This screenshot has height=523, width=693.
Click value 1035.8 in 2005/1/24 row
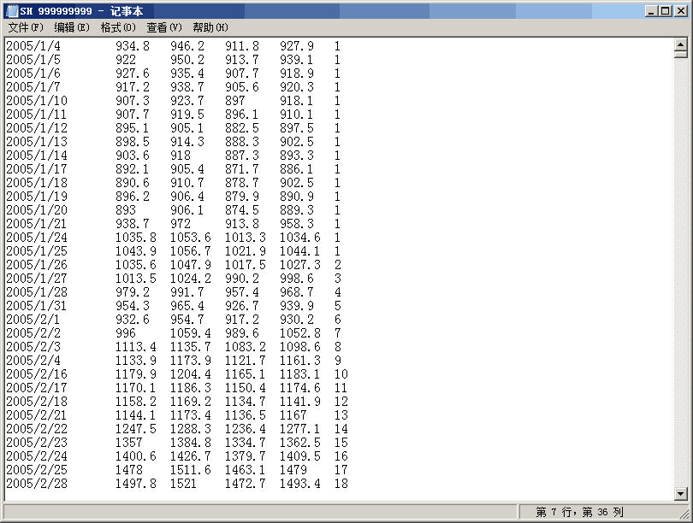136,238
